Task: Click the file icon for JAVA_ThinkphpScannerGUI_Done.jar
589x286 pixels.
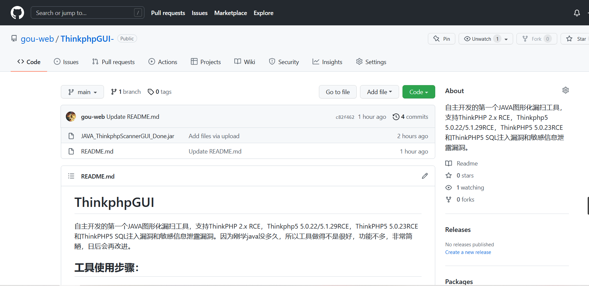Action: pos(71,136)
